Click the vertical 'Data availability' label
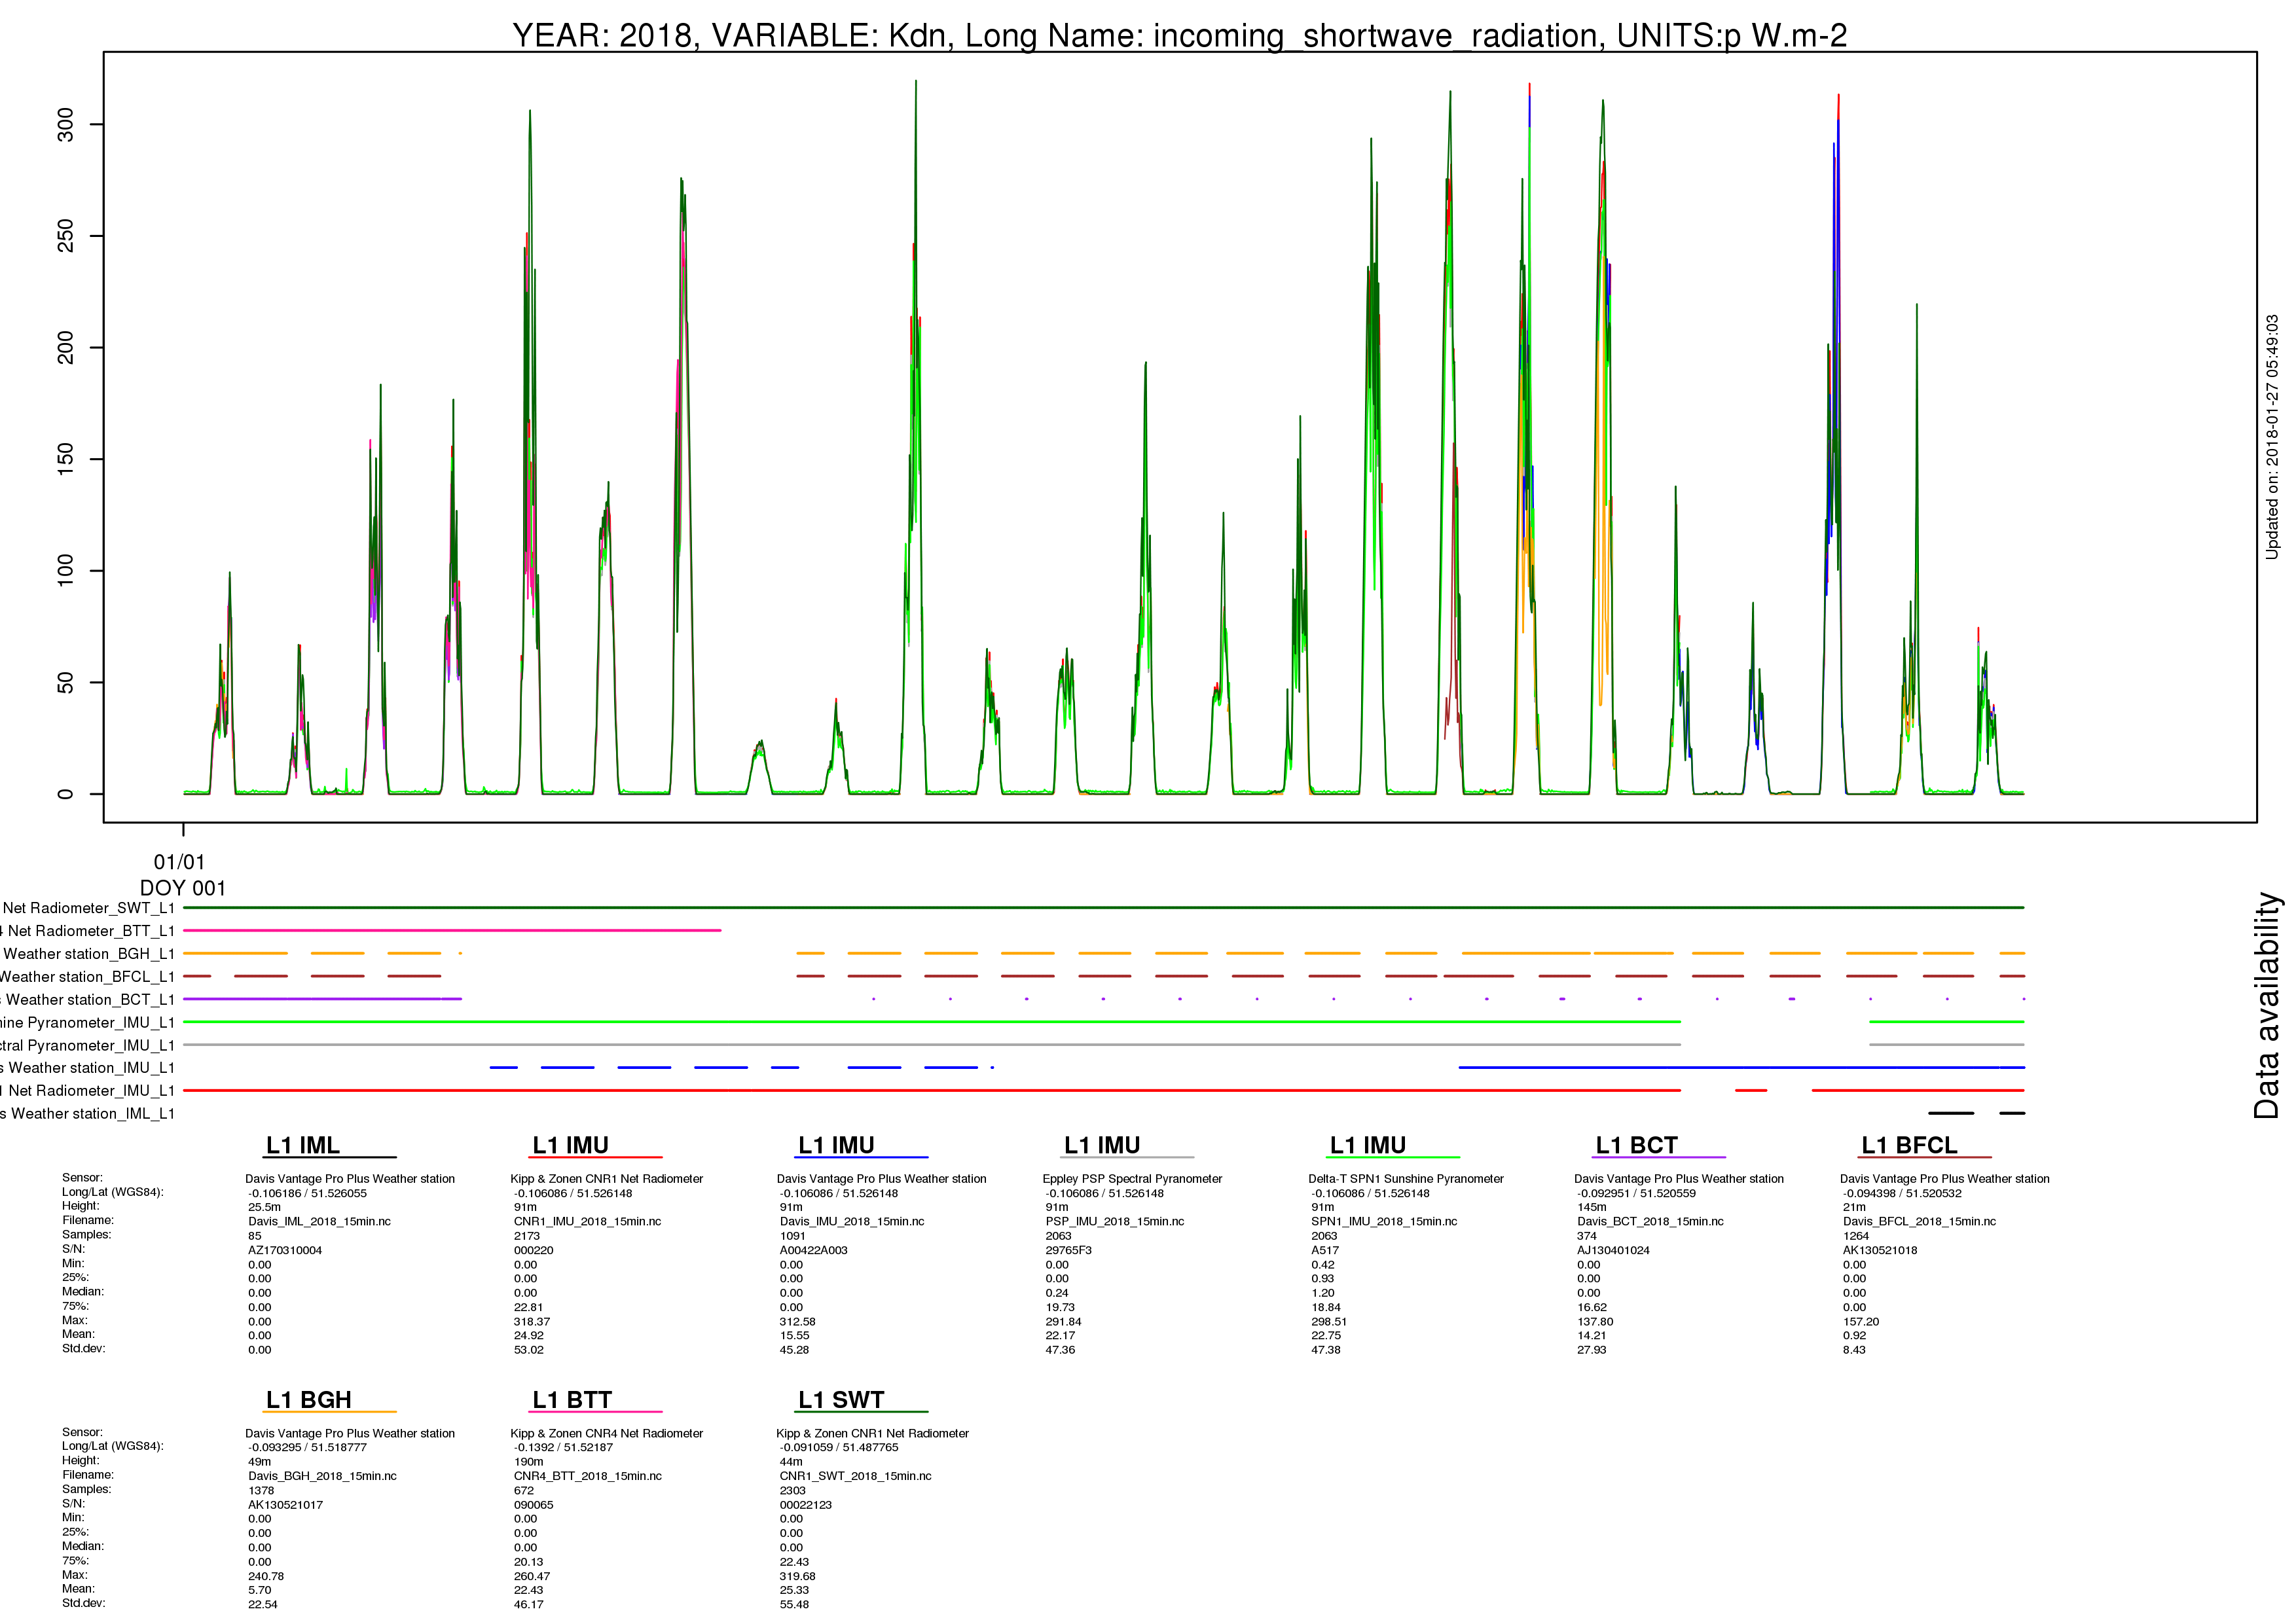Viewport: 2296px width, 1624px height. coord(2267,1005)
